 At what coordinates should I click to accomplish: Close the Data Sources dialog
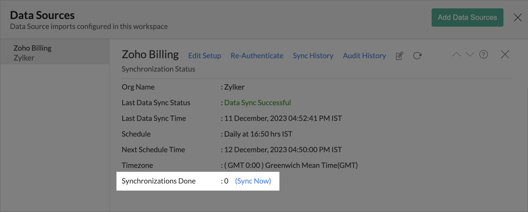click(x=517, y=17)
